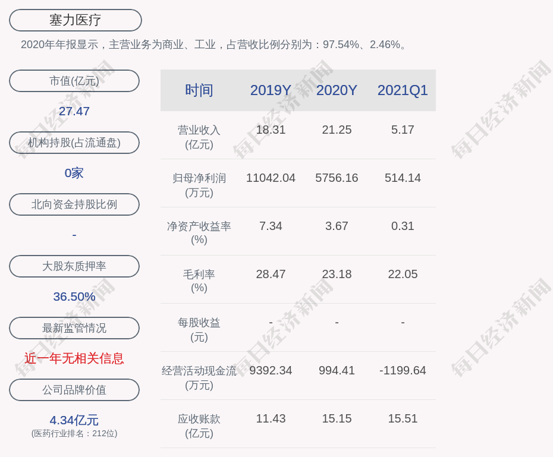Click the 塞力医疗 company name pill
Image resolution: width=553 pixels, height=457 pixels.
point(75,20)
